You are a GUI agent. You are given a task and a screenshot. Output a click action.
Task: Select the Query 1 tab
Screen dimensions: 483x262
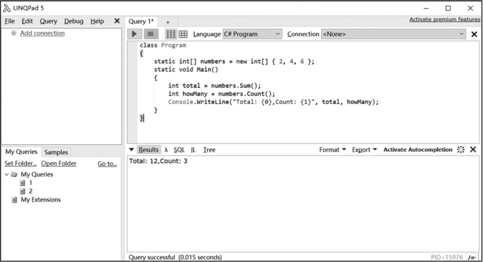click(141, 21)
